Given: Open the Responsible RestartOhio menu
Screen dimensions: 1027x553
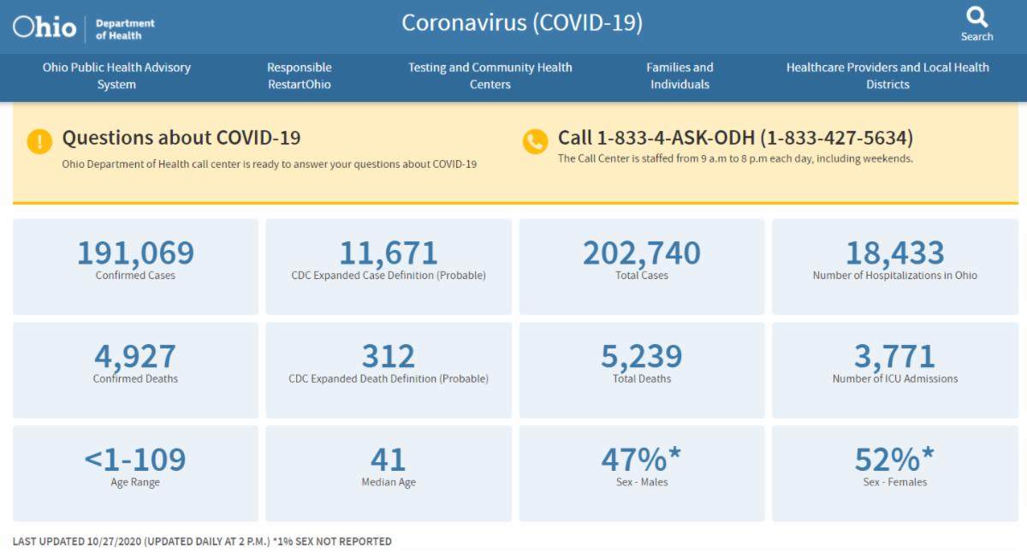Looking at the screenshot, I should (x=299, y=76).
